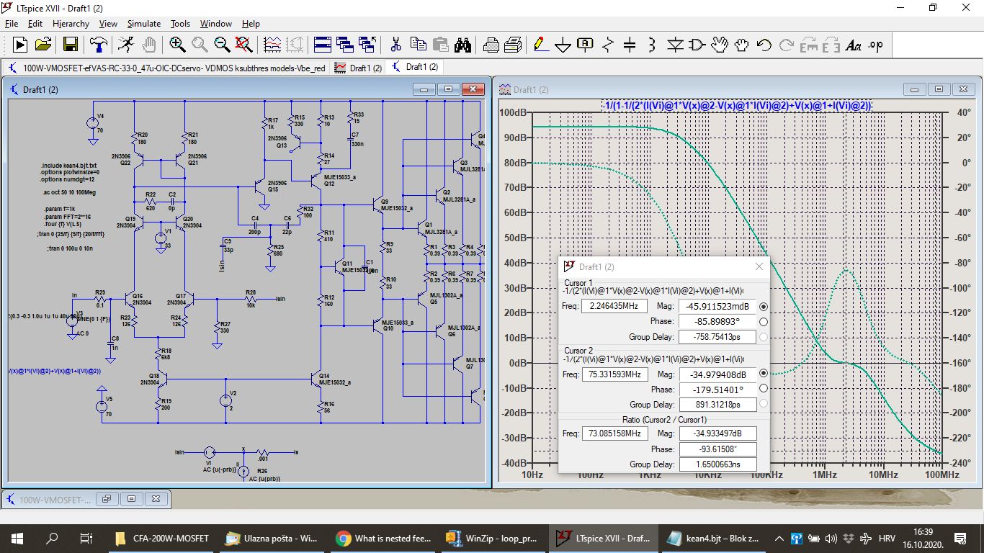Close the cursor readout dialog
Viewport: 984px width, 553px height.
point(759,266)
